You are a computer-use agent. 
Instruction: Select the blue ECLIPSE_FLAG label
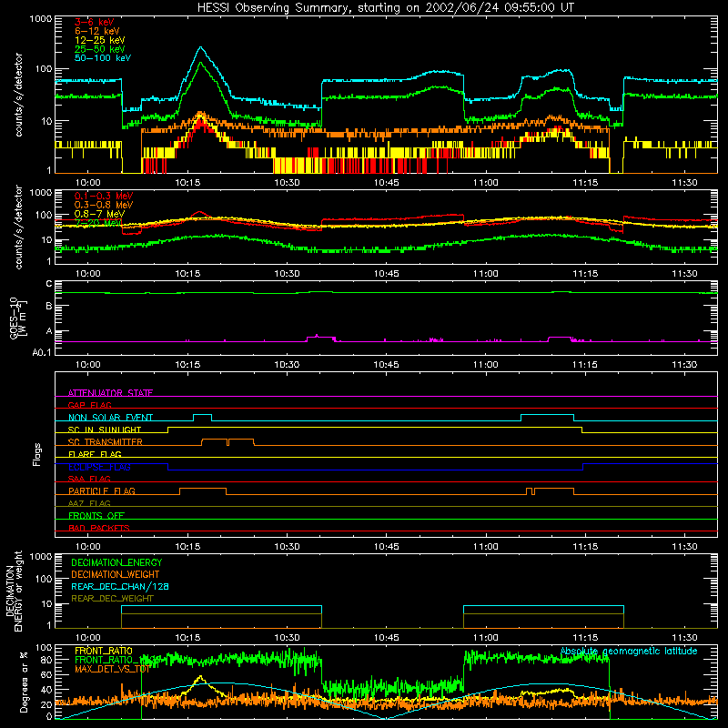coord(99,467)
